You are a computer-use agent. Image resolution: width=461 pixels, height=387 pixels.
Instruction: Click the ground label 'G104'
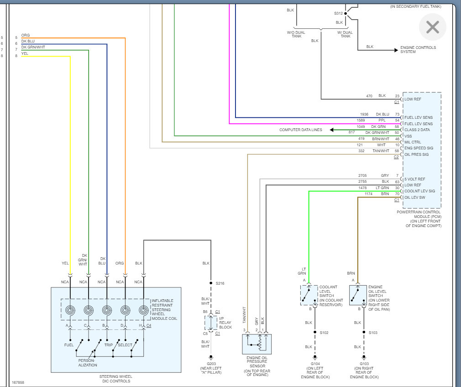(x=315, y=364)
